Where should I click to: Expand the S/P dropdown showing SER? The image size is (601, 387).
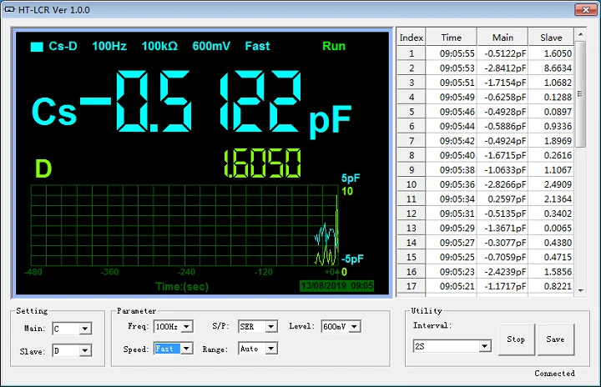click(271, 326)
